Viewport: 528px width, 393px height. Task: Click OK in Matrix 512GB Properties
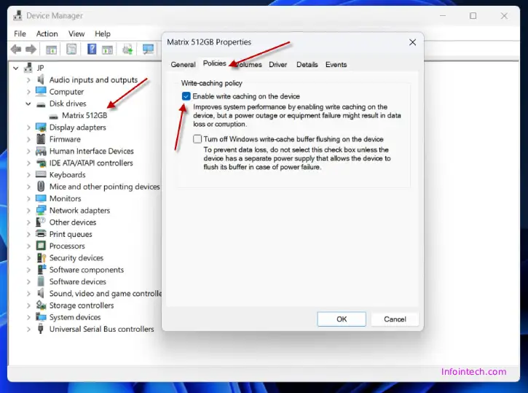(x=342, y=319)
